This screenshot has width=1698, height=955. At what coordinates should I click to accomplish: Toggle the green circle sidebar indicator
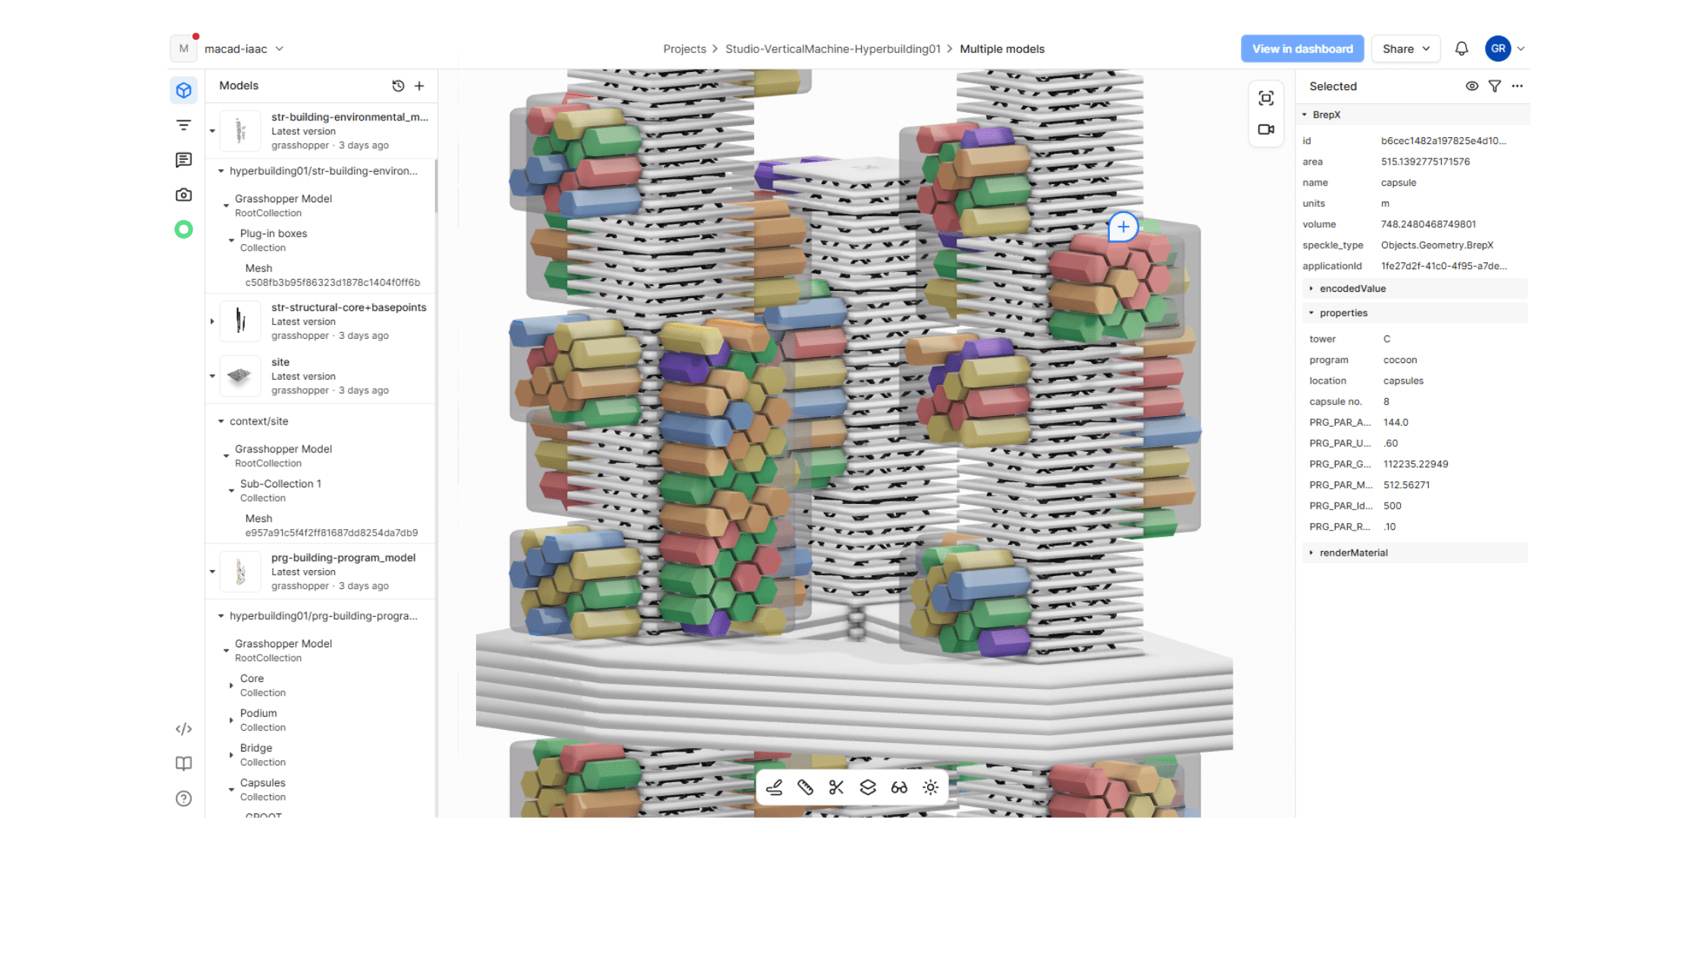[x=183, y=230]
